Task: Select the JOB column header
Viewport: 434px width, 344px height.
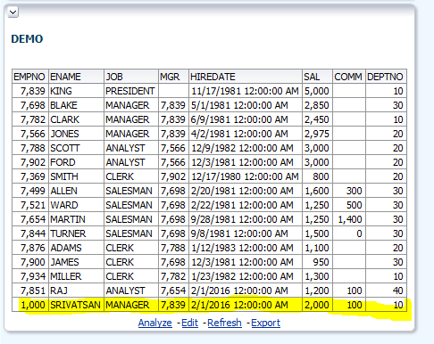Action: pyautogui.click(x=131, y=77)
